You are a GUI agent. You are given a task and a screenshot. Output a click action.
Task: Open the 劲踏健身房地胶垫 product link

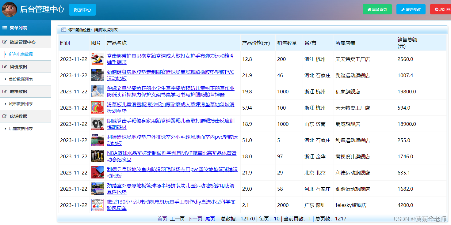170,75
